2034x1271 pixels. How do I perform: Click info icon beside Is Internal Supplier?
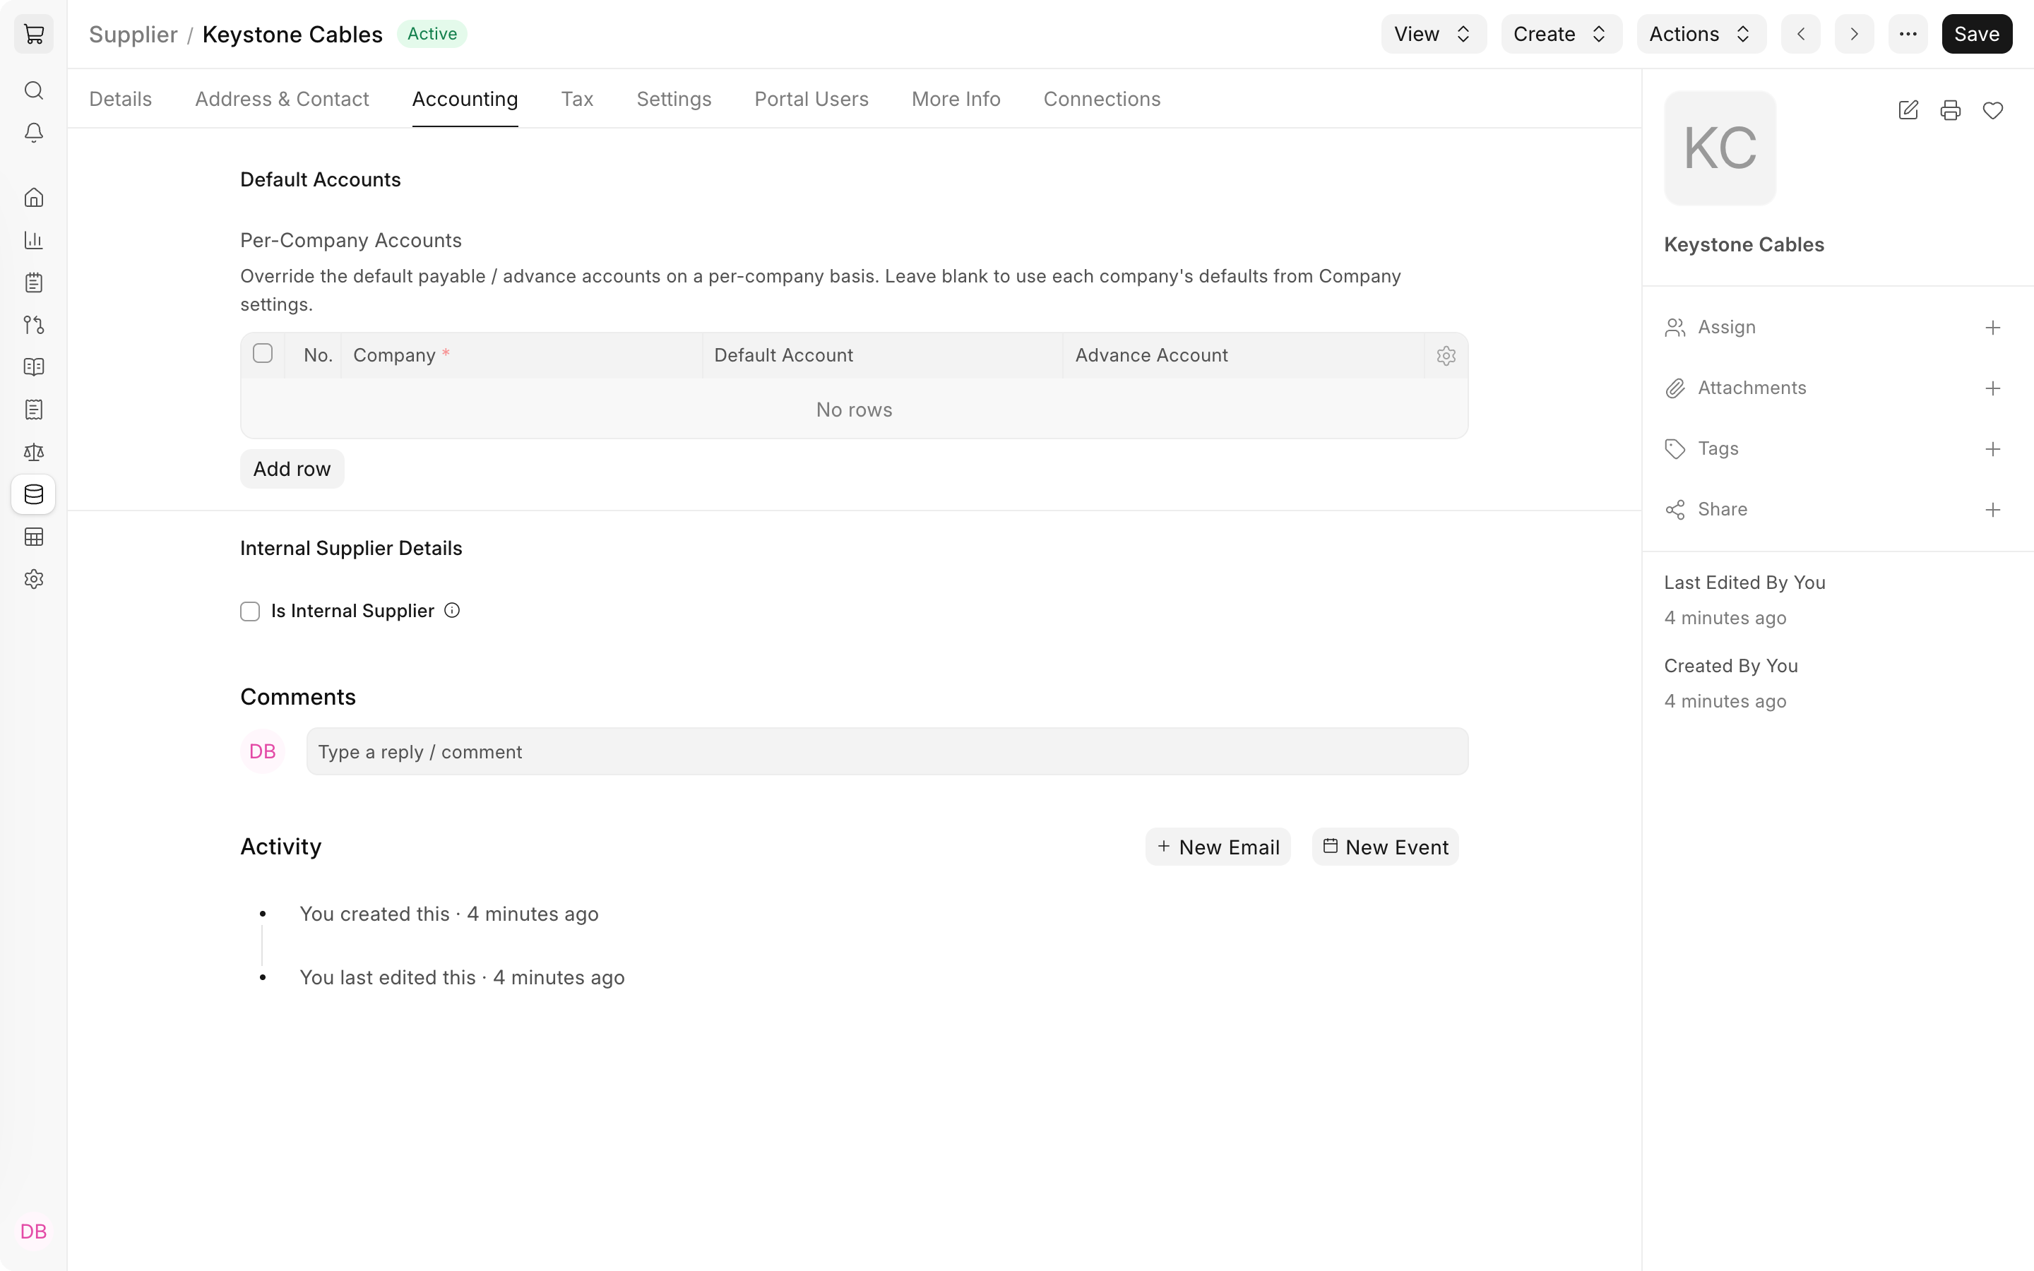[x=452, y=611]
